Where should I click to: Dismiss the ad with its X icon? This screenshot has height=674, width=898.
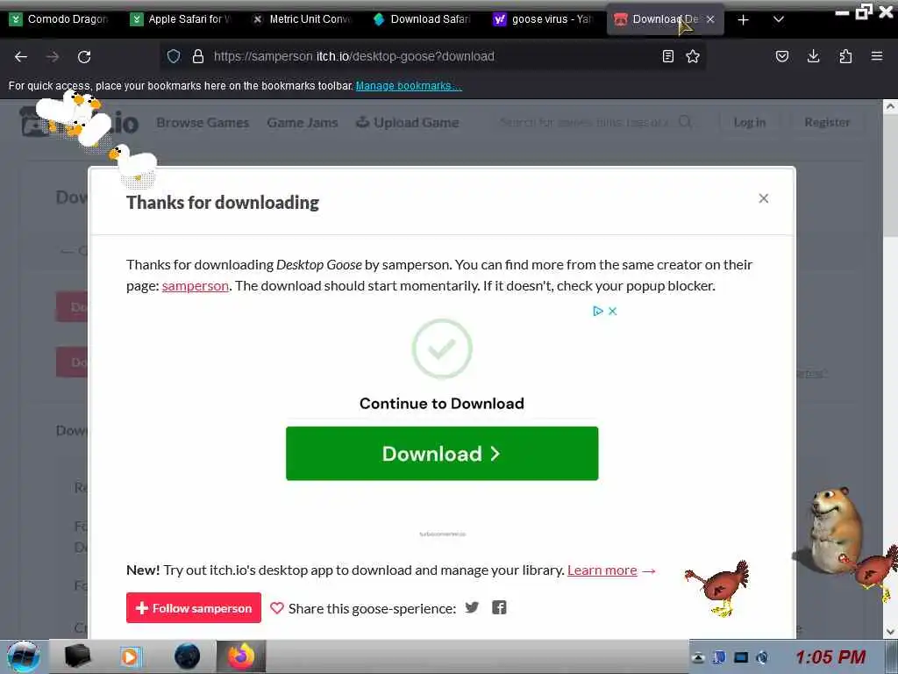point(612,312)
